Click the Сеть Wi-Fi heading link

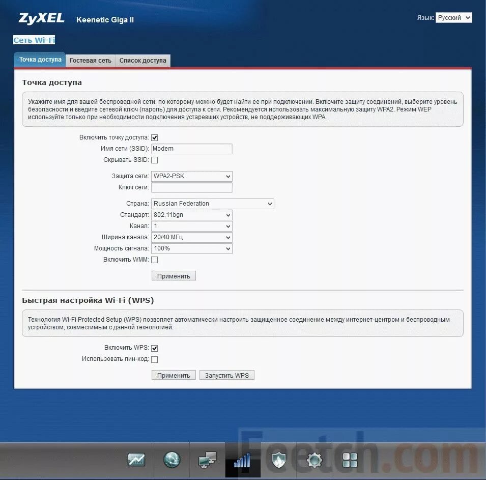34,40
